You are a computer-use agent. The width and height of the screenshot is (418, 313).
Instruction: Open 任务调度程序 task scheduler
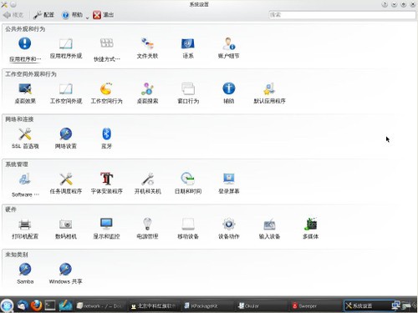(66, 184)
